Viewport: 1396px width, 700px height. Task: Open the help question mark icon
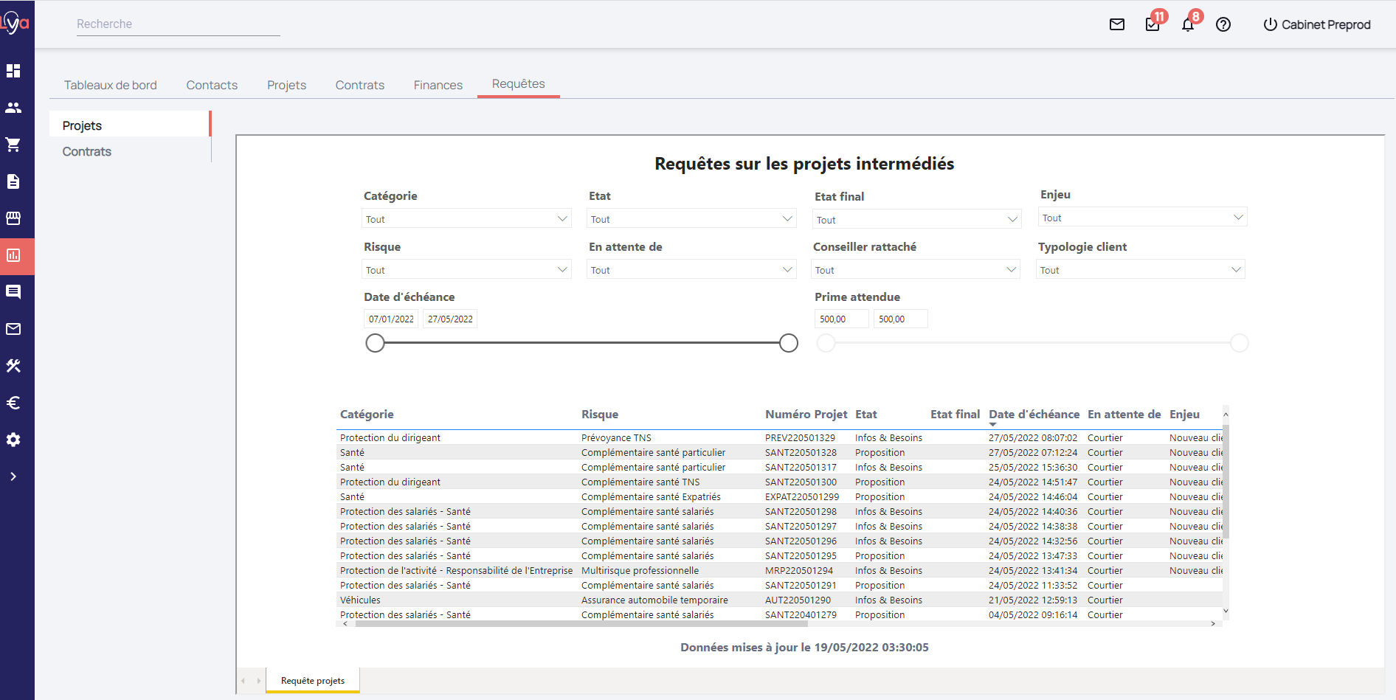[x=1223, y=25]
